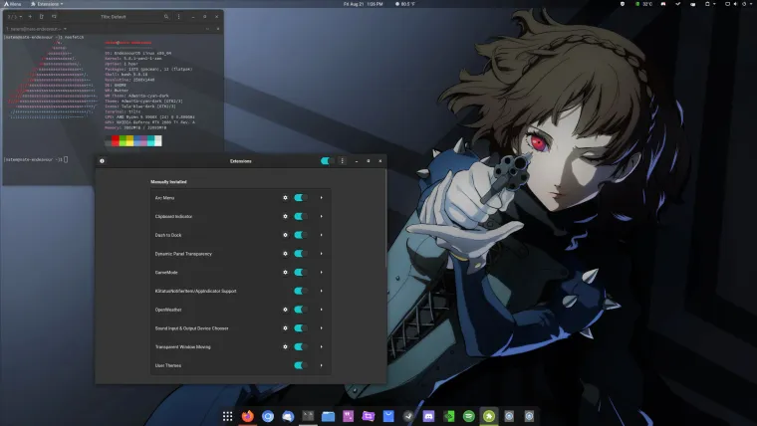
Task: Click the date and time in top bar
Action: pyautogui.click(x=362, y=4)
